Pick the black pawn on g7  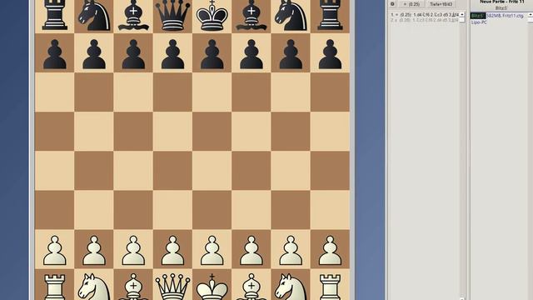coord(291,54)
